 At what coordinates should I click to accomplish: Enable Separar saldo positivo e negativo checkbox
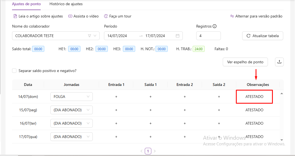pos(14,71)
